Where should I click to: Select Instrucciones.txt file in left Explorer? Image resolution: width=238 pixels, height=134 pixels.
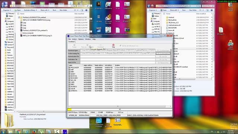[28, 33]
